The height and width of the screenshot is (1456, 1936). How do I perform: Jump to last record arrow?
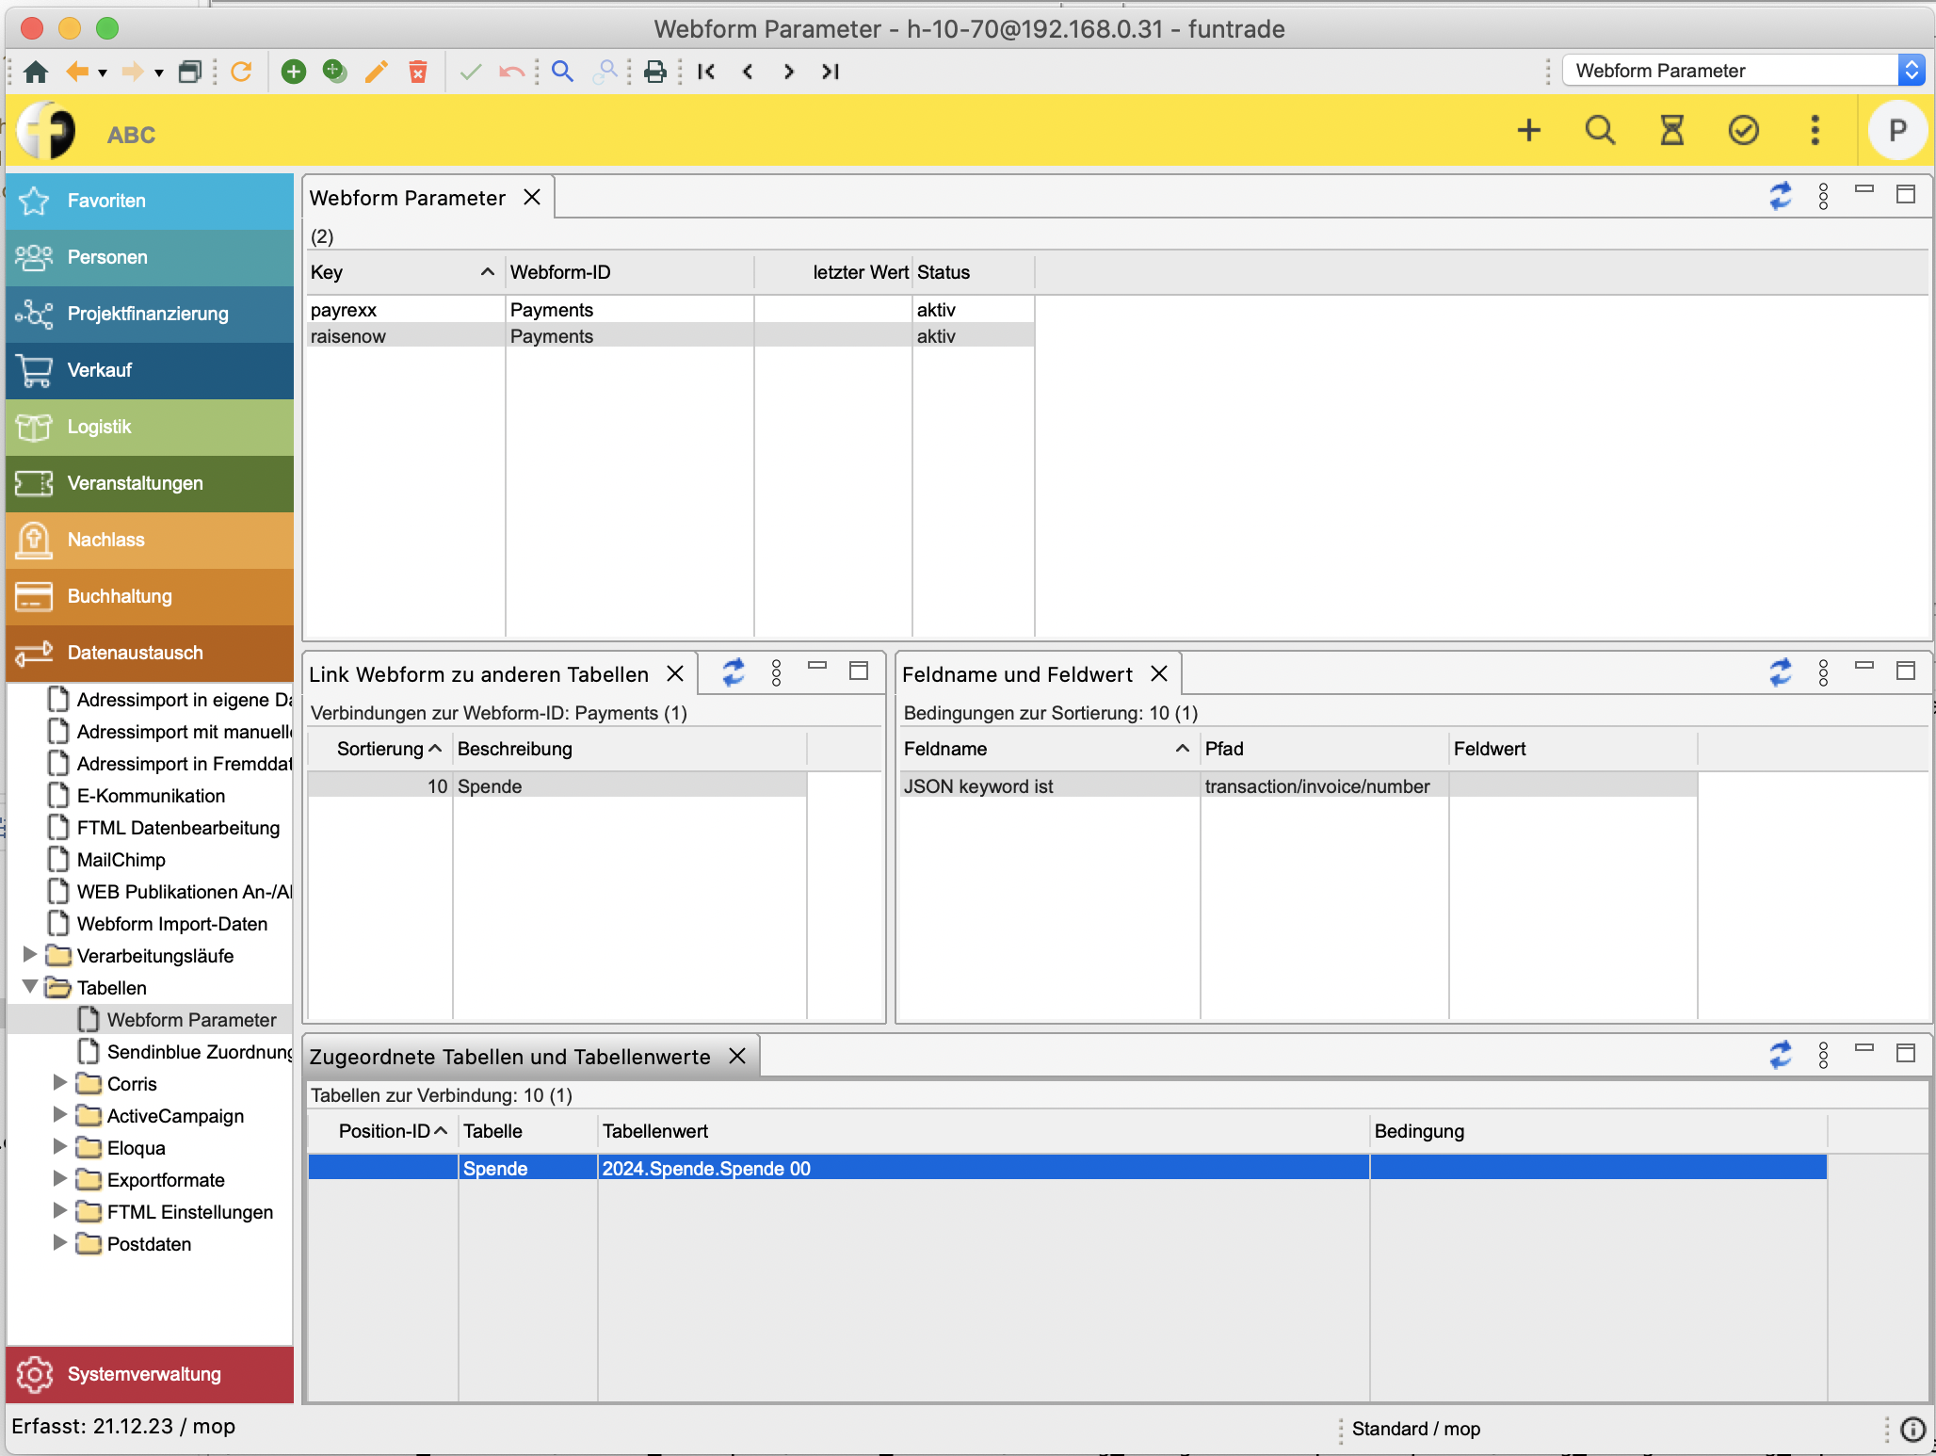click(830, 72)
